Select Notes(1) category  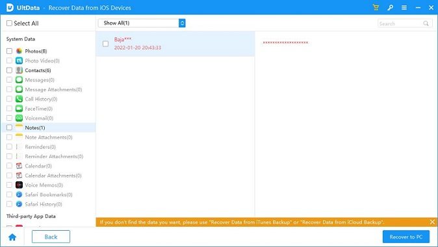point(35,127)
